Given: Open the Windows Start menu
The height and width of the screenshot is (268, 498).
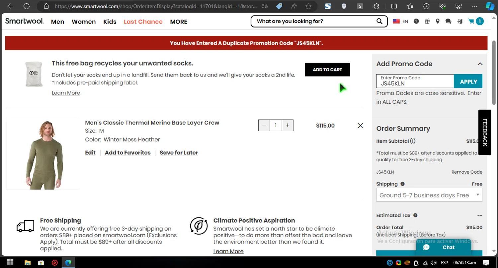Looking at the screenshot, I should (x=10, y=263).
